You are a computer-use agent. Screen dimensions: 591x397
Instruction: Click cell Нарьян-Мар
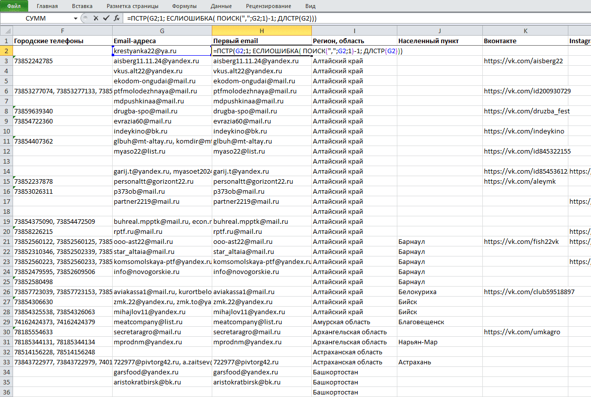(440, 342)
